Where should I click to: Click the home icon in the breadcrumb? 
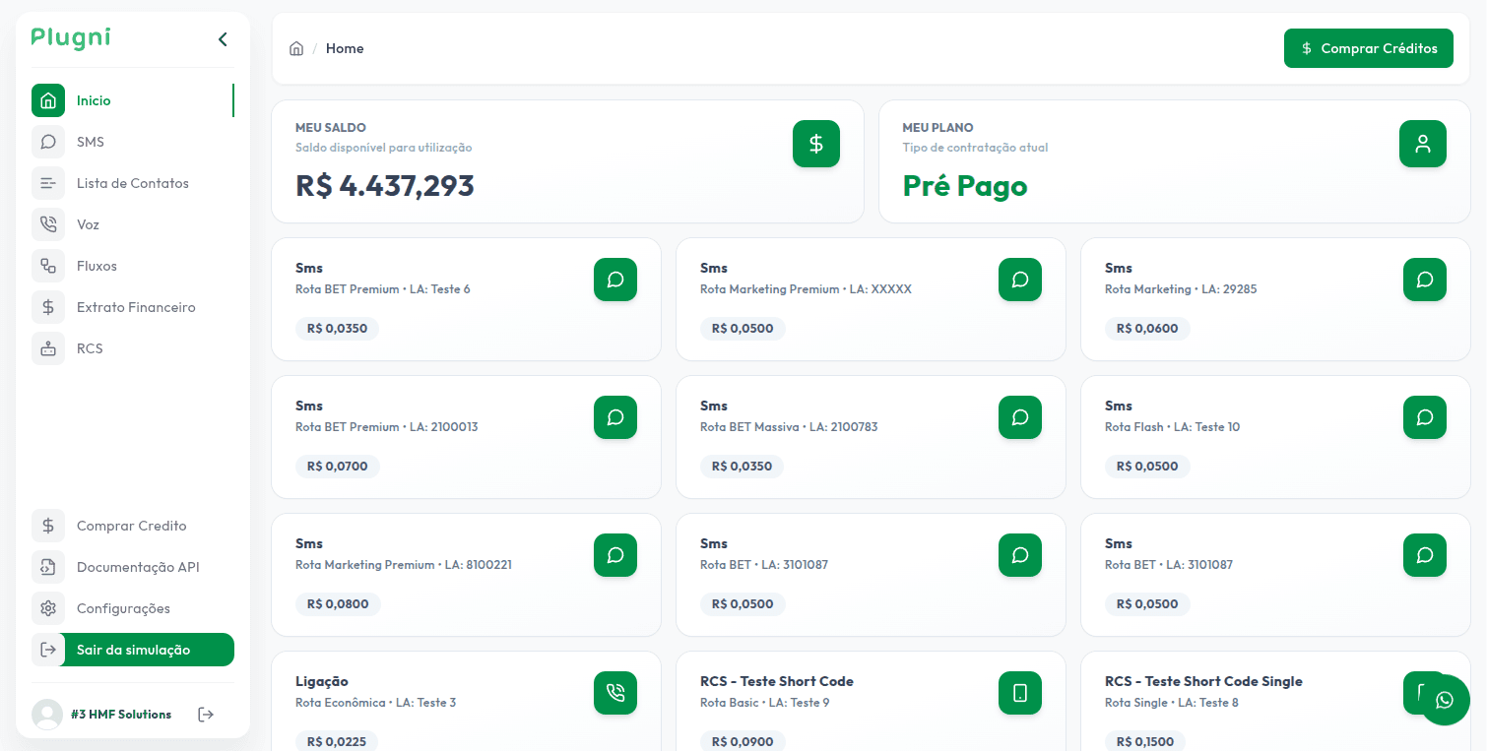[296, 49]
